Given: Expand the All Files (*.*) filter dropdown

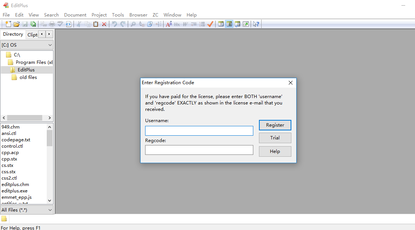Looking at the screenshot, I should (x=27, y=210).
